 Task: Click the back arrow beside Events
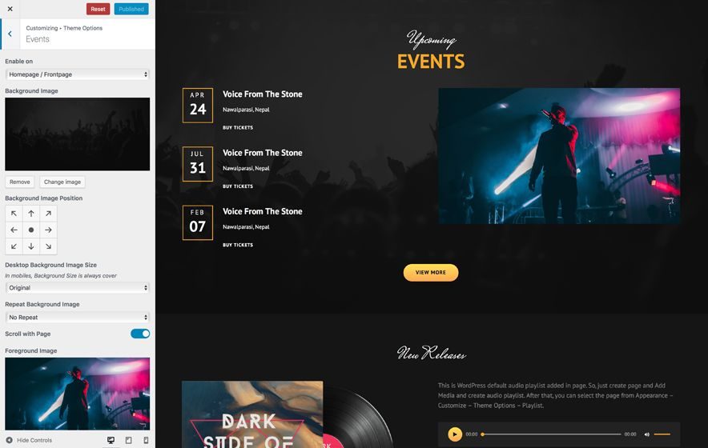10,34
